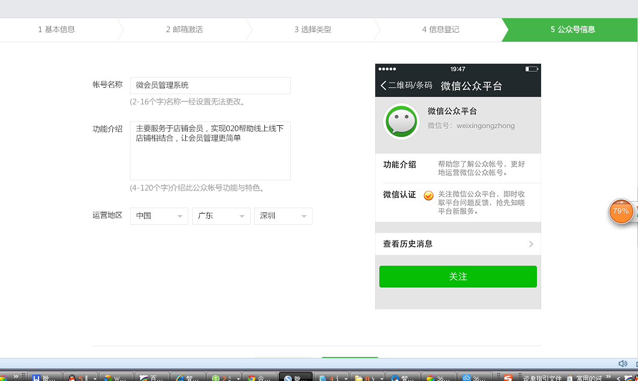638x381 pixels.
Task: Click the Sogou input method 'S' icon
Action: pos(507,378)
